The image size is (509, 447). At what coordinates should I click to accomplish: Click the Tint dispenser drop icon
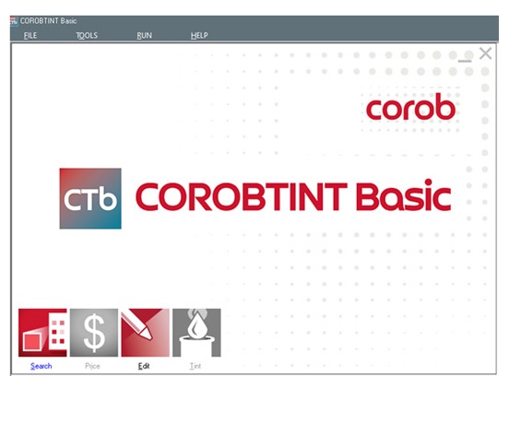[x=196, y=333]
